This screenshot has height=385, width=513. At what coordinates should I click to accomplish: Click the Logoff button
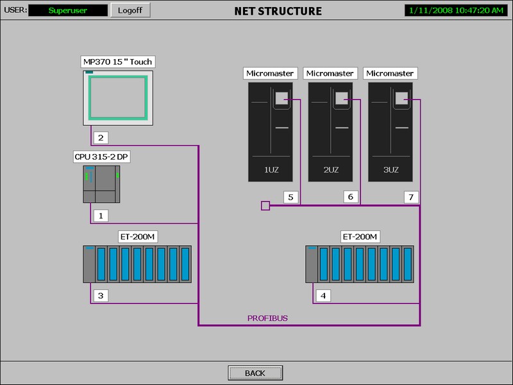click(130, 10)
